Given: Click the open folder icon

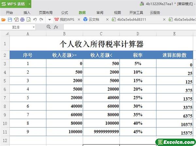Looking at the screenshot, I should pos(3,20).
